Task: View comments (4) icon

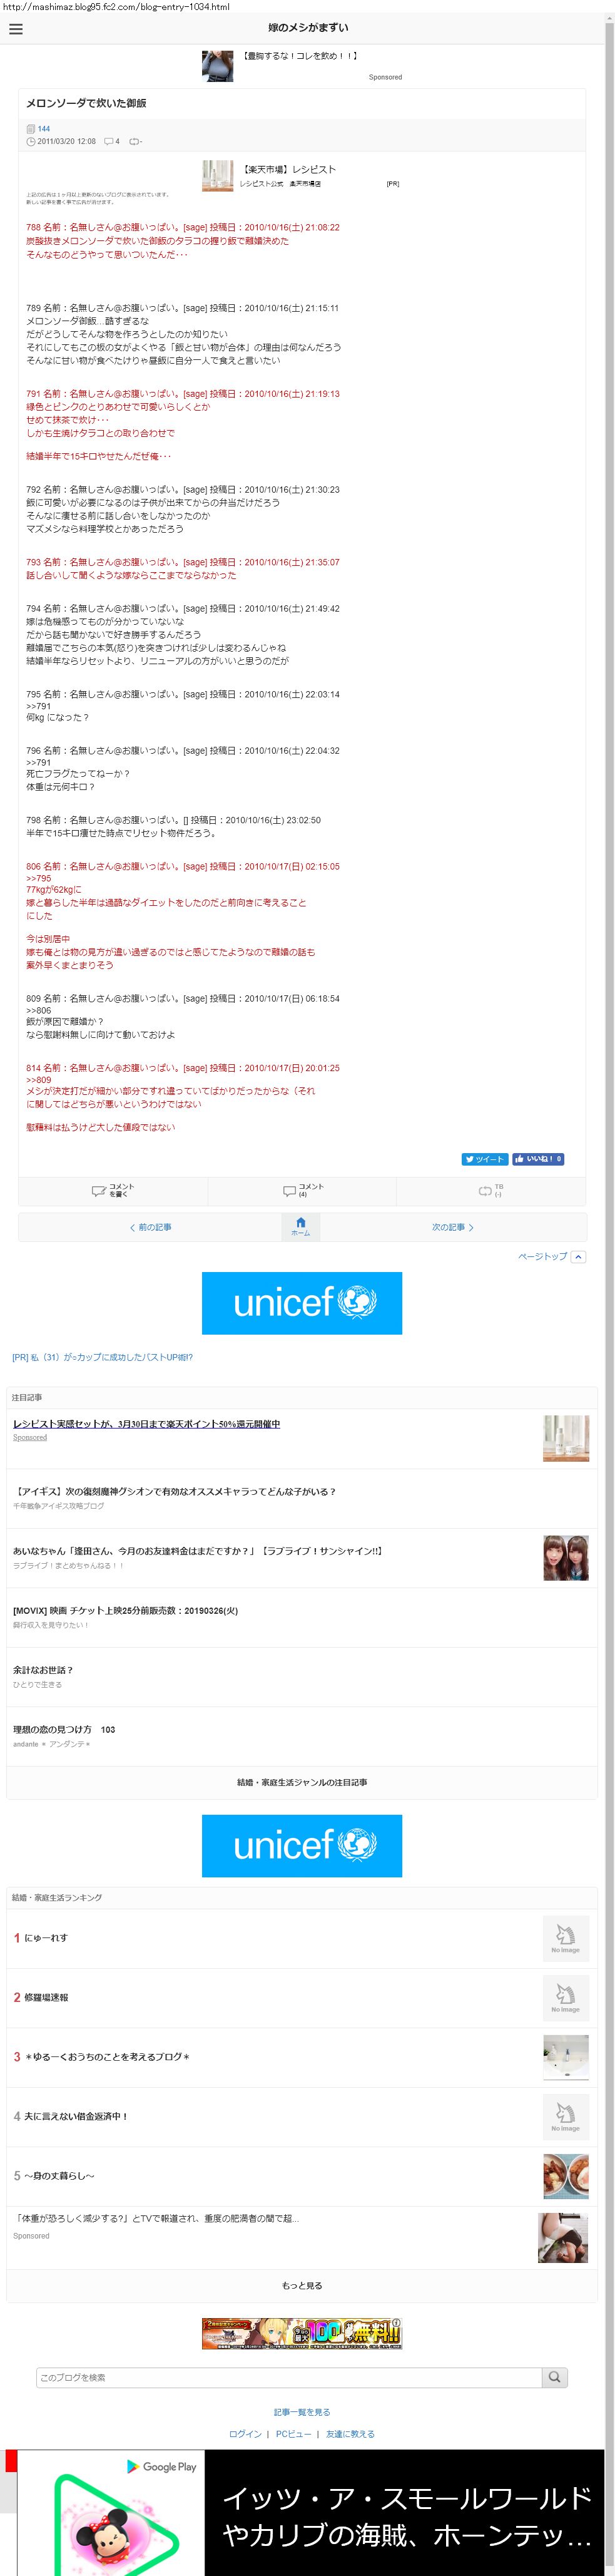Action: (x=302, y=1190)
